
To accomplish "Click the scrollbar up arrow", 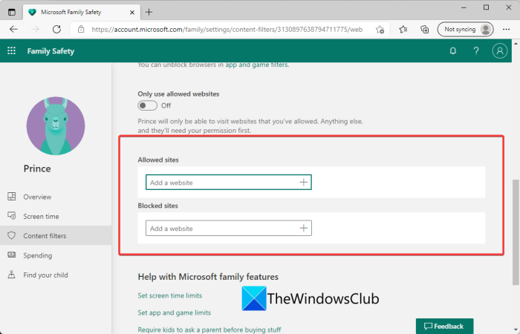I will coord(516,43).
